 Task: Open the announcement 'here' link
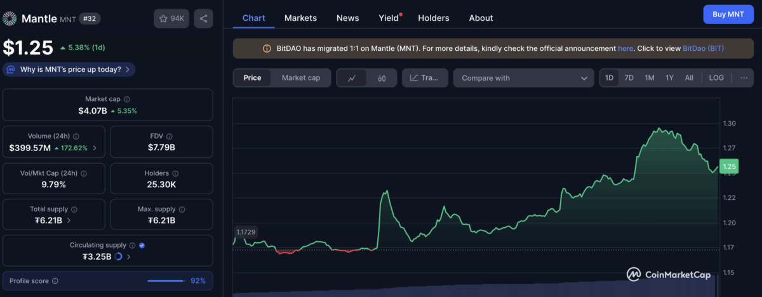625,48
